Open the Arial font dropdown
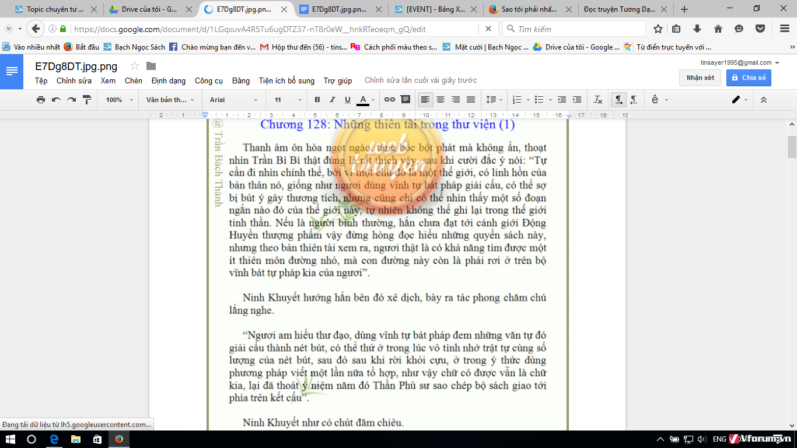 pyautogui.click(x=233, y=100)
